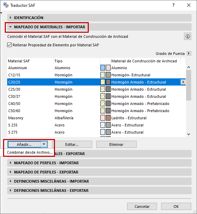The image size is (197, 214).
Task: Select the Aluminium material row
Action: coord(96,68)
